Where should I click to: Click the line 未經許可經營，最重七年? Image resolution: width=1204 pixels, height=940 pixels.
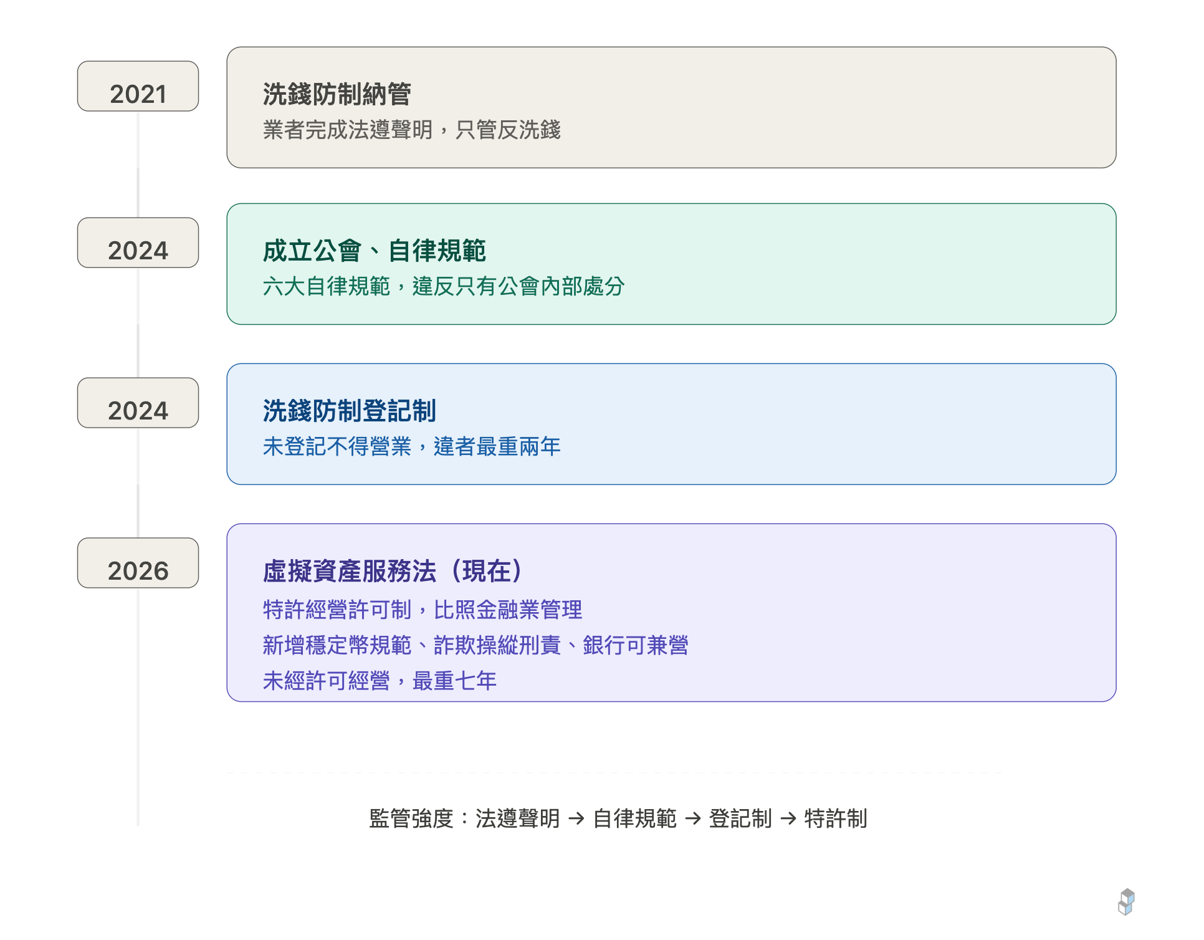(380, 681)
